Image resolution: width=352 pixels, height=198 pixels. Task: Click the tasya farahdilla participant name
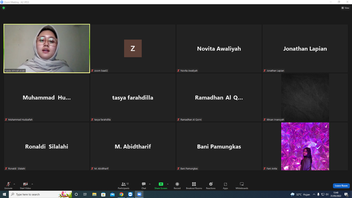pos(133,98)
